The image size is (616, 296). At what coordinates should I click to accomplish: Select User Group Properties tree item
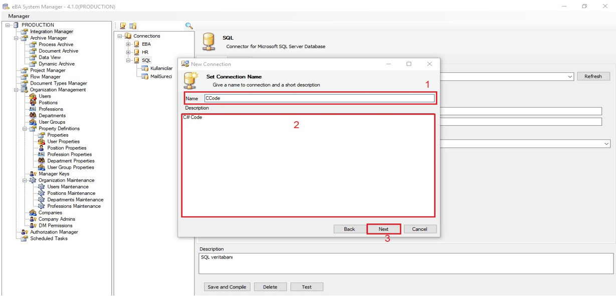pos(71,168)
